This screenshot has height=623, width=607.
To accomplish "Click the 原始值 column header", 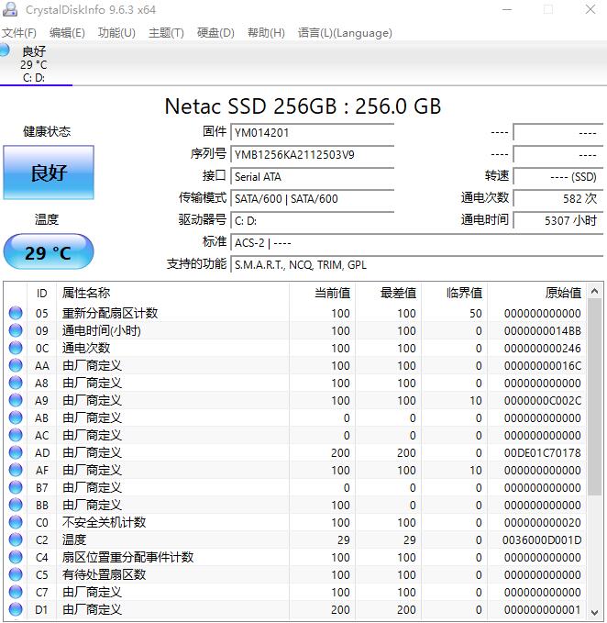I will click(x=537, y=294).
